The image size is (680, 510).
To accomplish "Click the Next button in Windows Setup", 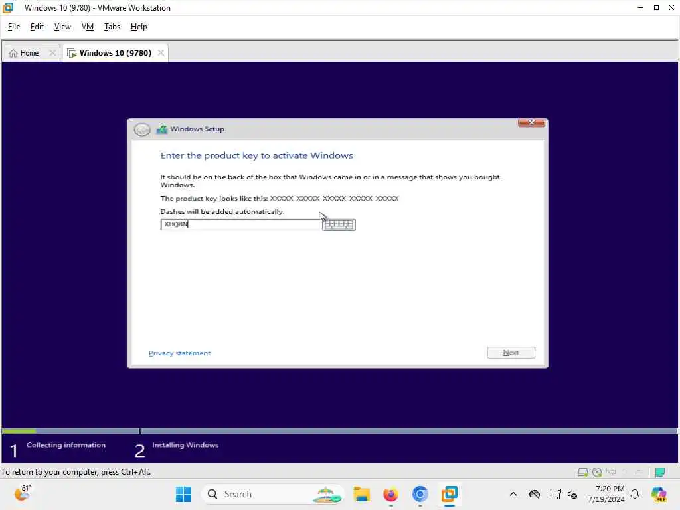I will [x=511, y=353].
